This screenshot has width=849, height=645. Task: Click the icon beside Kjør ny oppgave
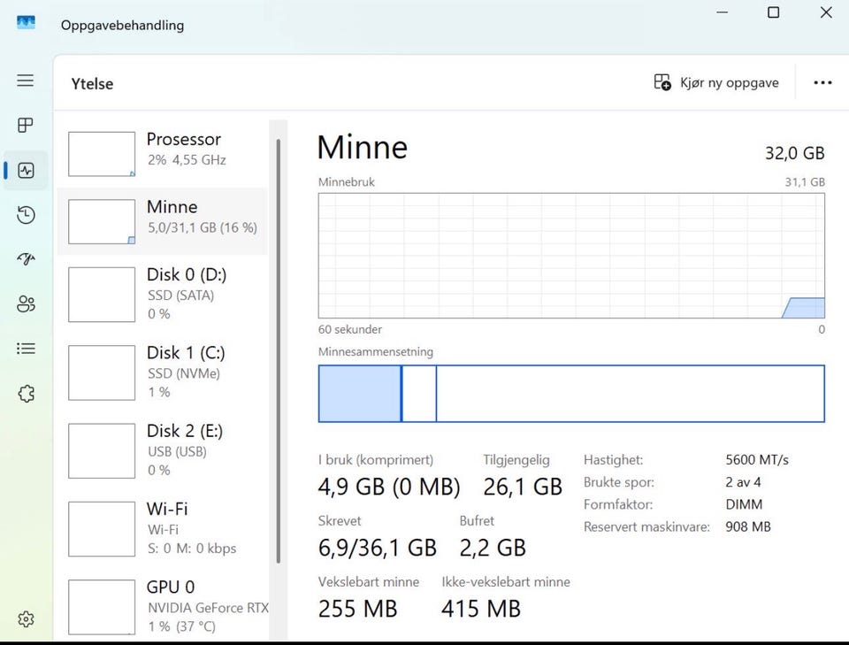662,82
